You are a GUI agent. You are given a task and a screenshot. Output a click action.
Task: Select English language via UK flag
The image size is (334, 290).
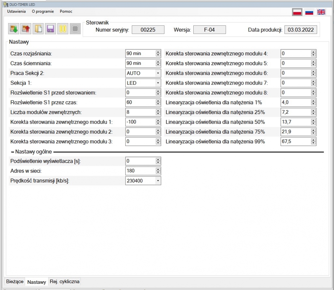[321, 12]
